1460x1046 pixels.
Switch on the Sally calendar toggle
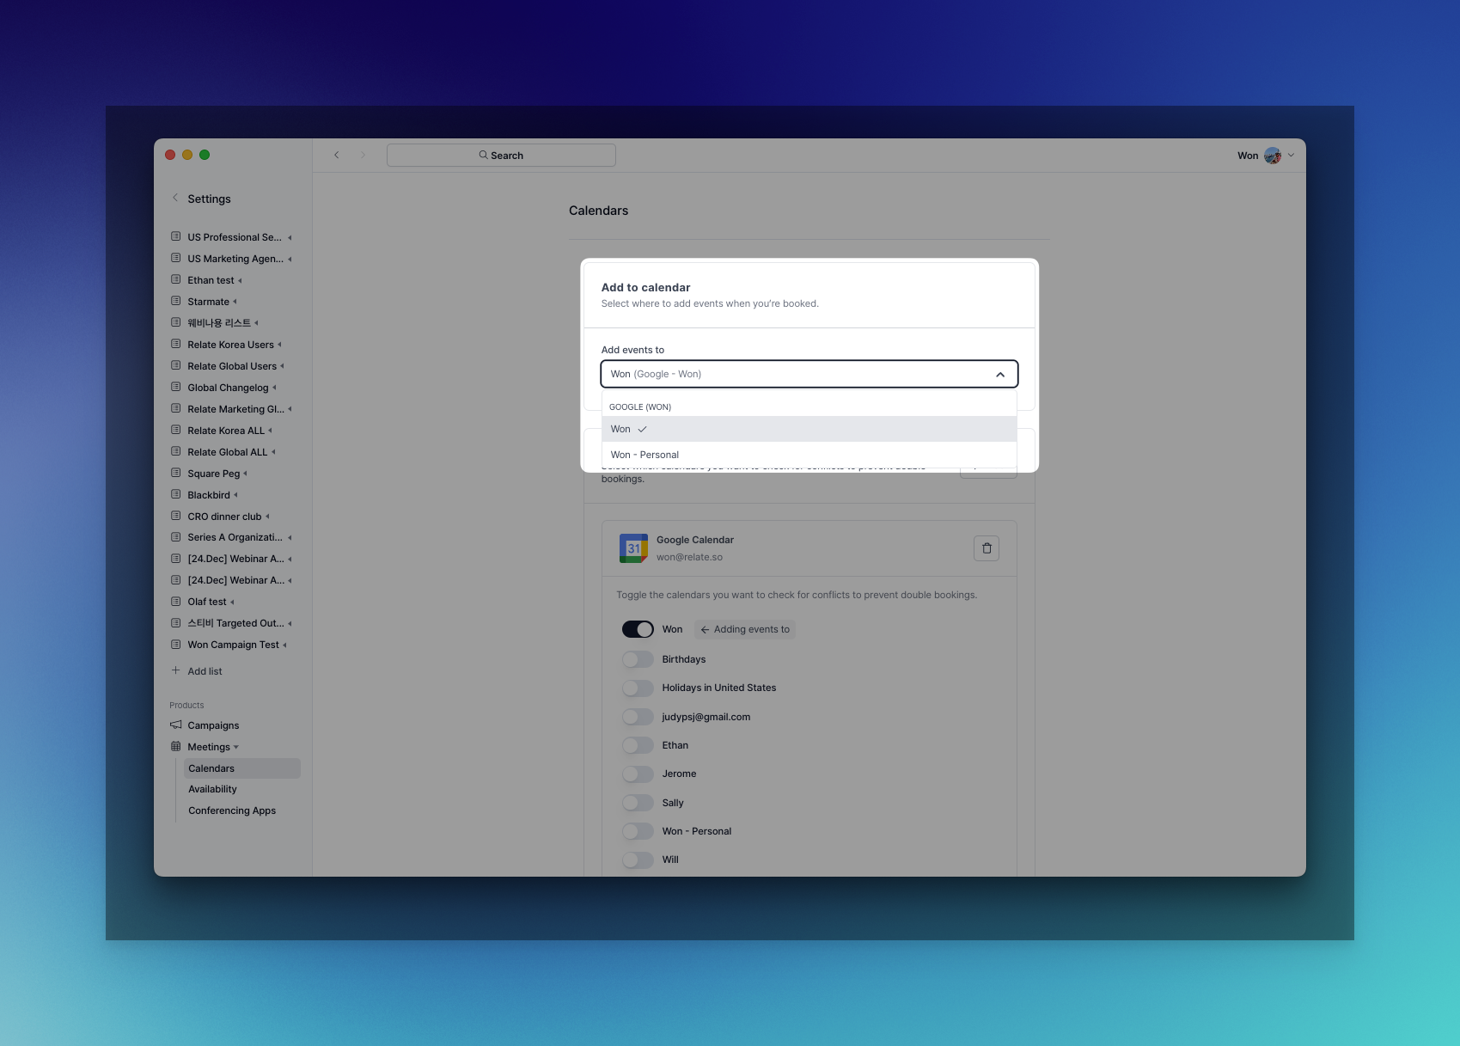tap(638, 803)
